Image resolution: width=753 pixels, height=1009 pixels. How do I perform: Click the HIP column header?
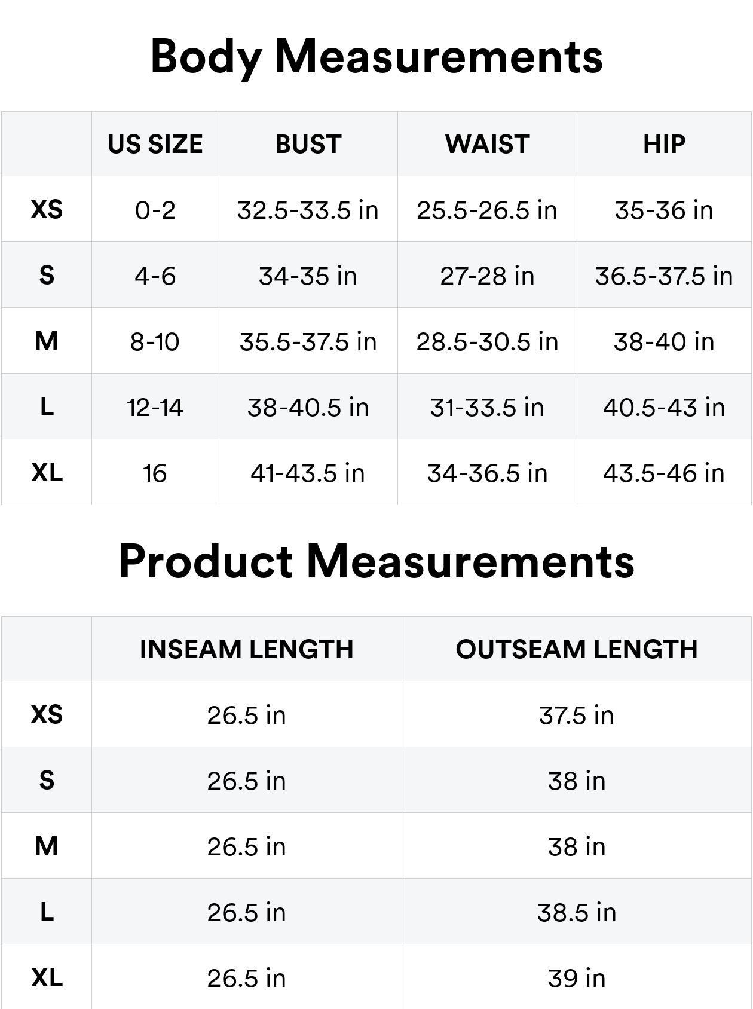[664, 145]
